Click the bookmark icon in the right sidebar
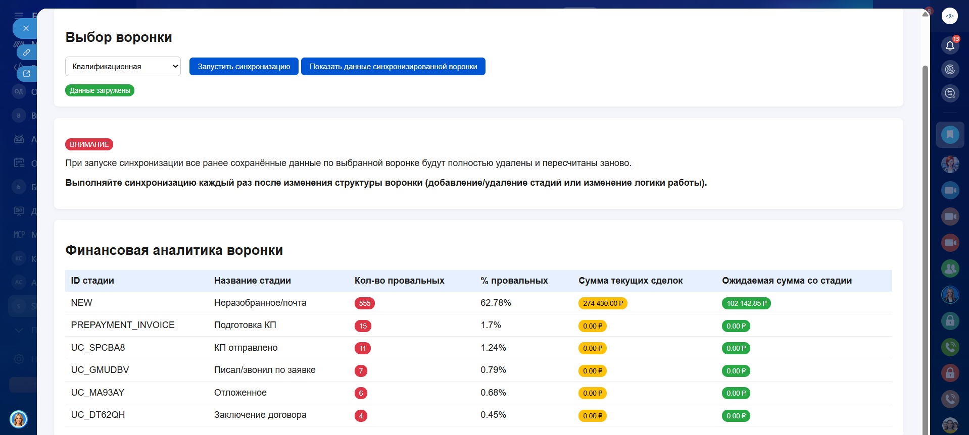The height and width of the screenshot is (435, 969). [950, 134]
